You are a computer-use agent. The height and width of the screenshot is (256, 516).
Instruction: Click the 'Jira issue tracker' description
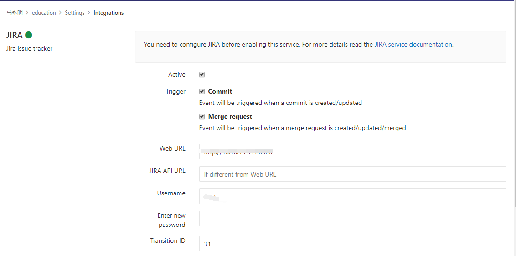(29, 49)
